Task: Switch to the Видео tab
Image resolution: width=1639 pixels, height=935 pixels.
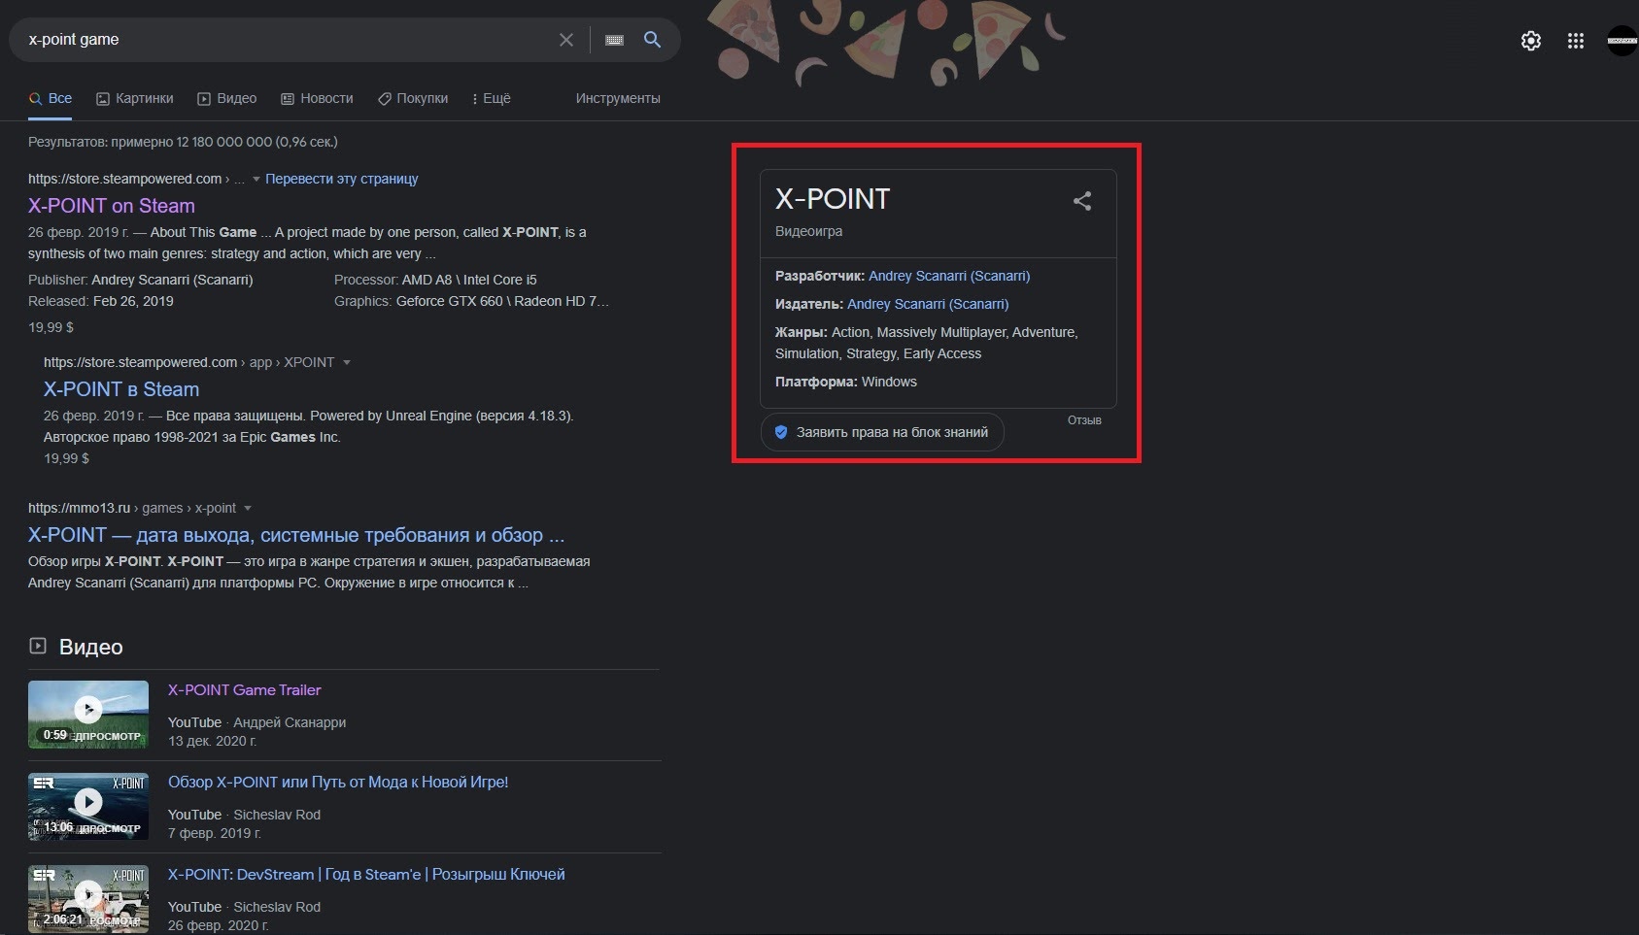Action: coord(227,98)
